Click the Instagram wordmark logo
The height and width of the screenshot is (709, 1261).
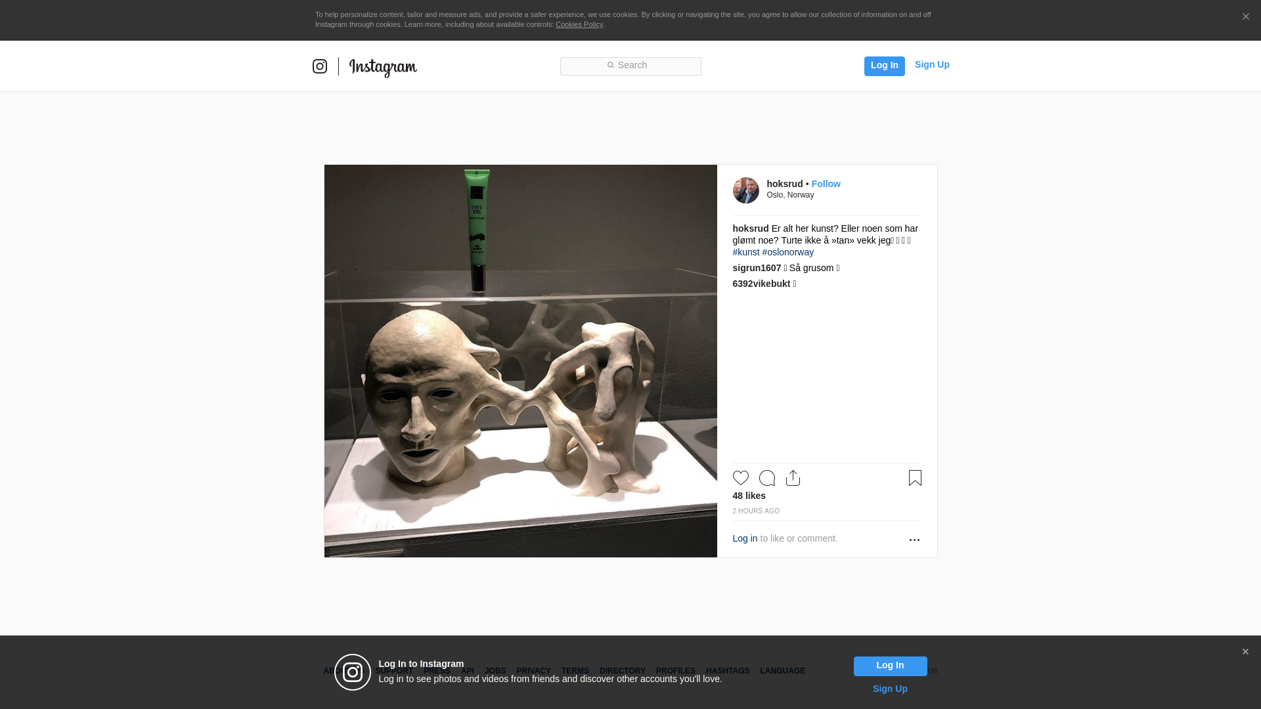(x=383, y=67)
